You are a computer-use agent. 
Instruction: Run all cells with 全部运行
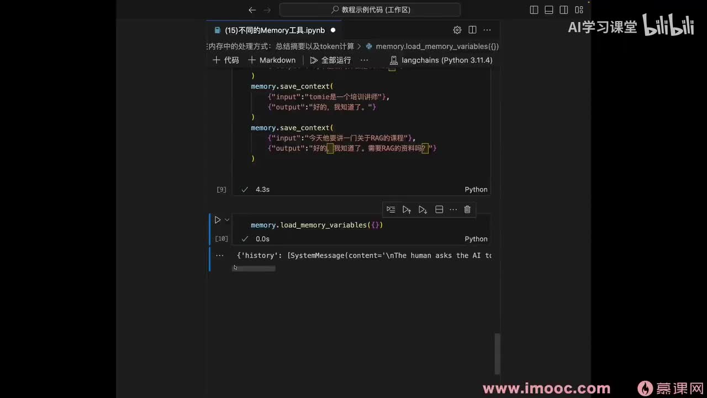330,60
